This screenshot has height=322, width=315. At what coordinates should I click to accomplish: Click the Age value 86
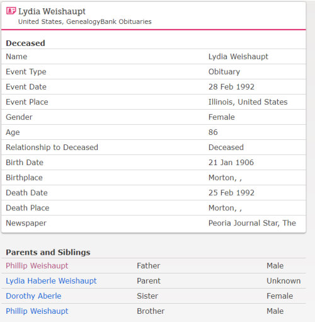[213, 132]
